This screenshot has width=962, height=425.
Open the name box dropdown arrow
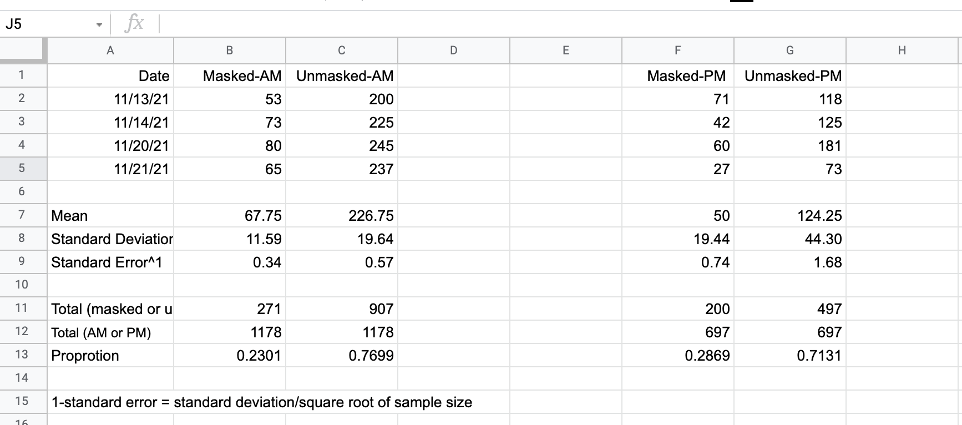click(x=99, y=24)
